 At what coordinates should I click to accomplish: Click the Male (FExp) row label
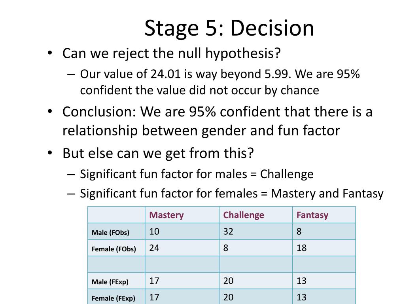pyautogui.click(x=110, y=281)
